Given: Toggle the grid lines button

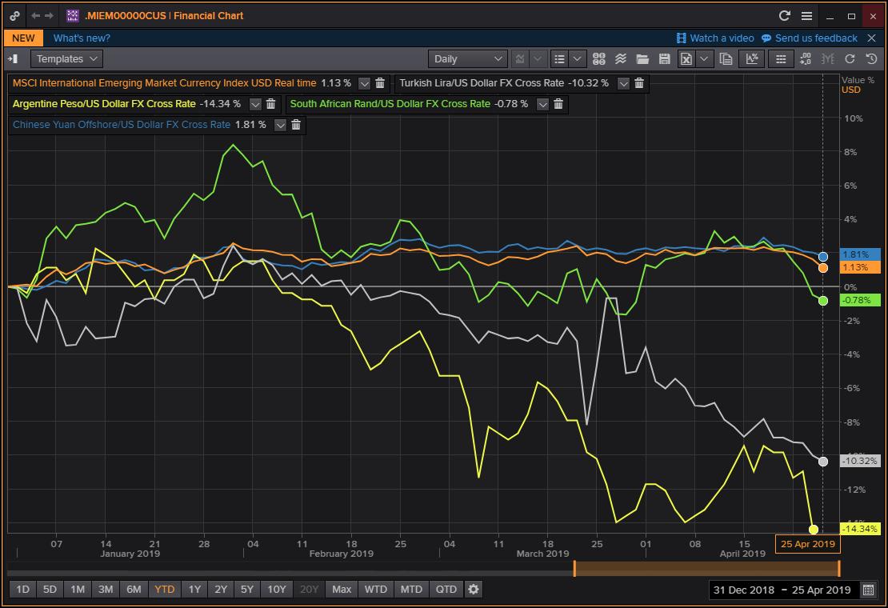Looking at the screenshot, I should point(781,58).
